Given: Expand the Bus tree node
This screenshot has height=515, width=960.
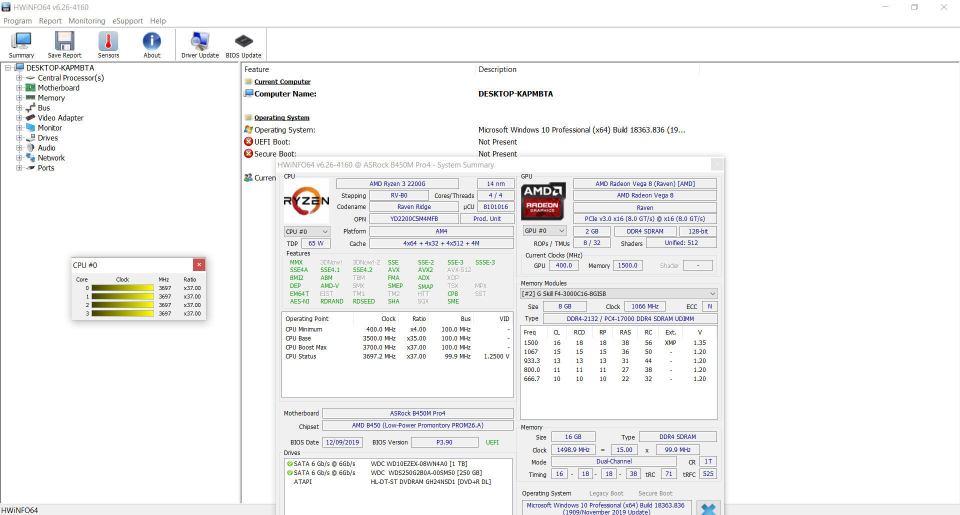Looking at the screenshot, I should (x=19, y=107).
